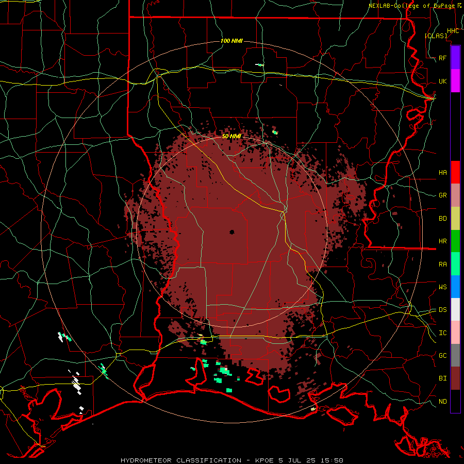Viewport: 464px width, 464px height.
Task: Click the HHC product label
Action: [453, 31]
